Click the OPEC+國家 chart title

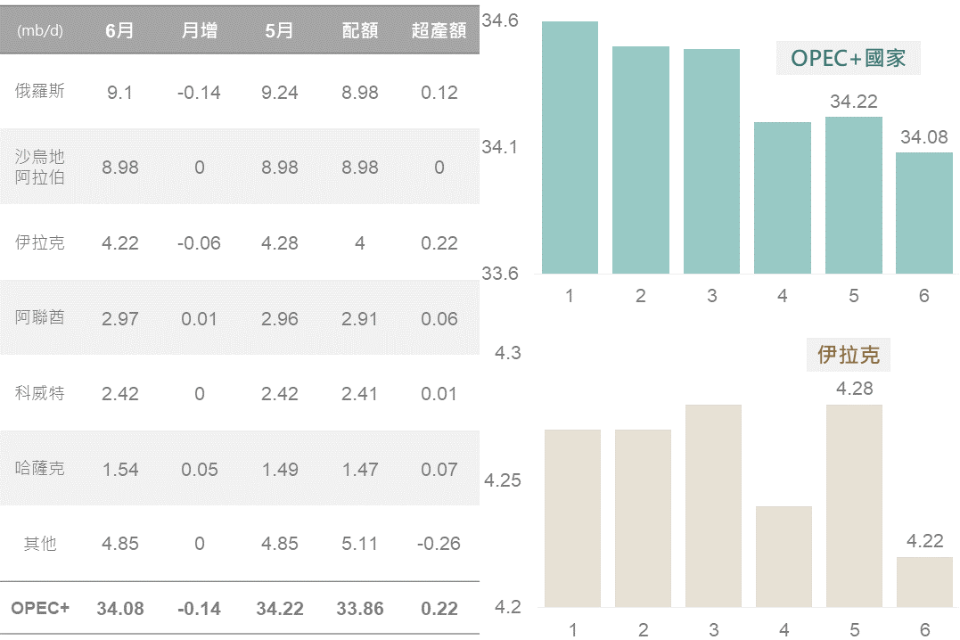coord(848,59)
